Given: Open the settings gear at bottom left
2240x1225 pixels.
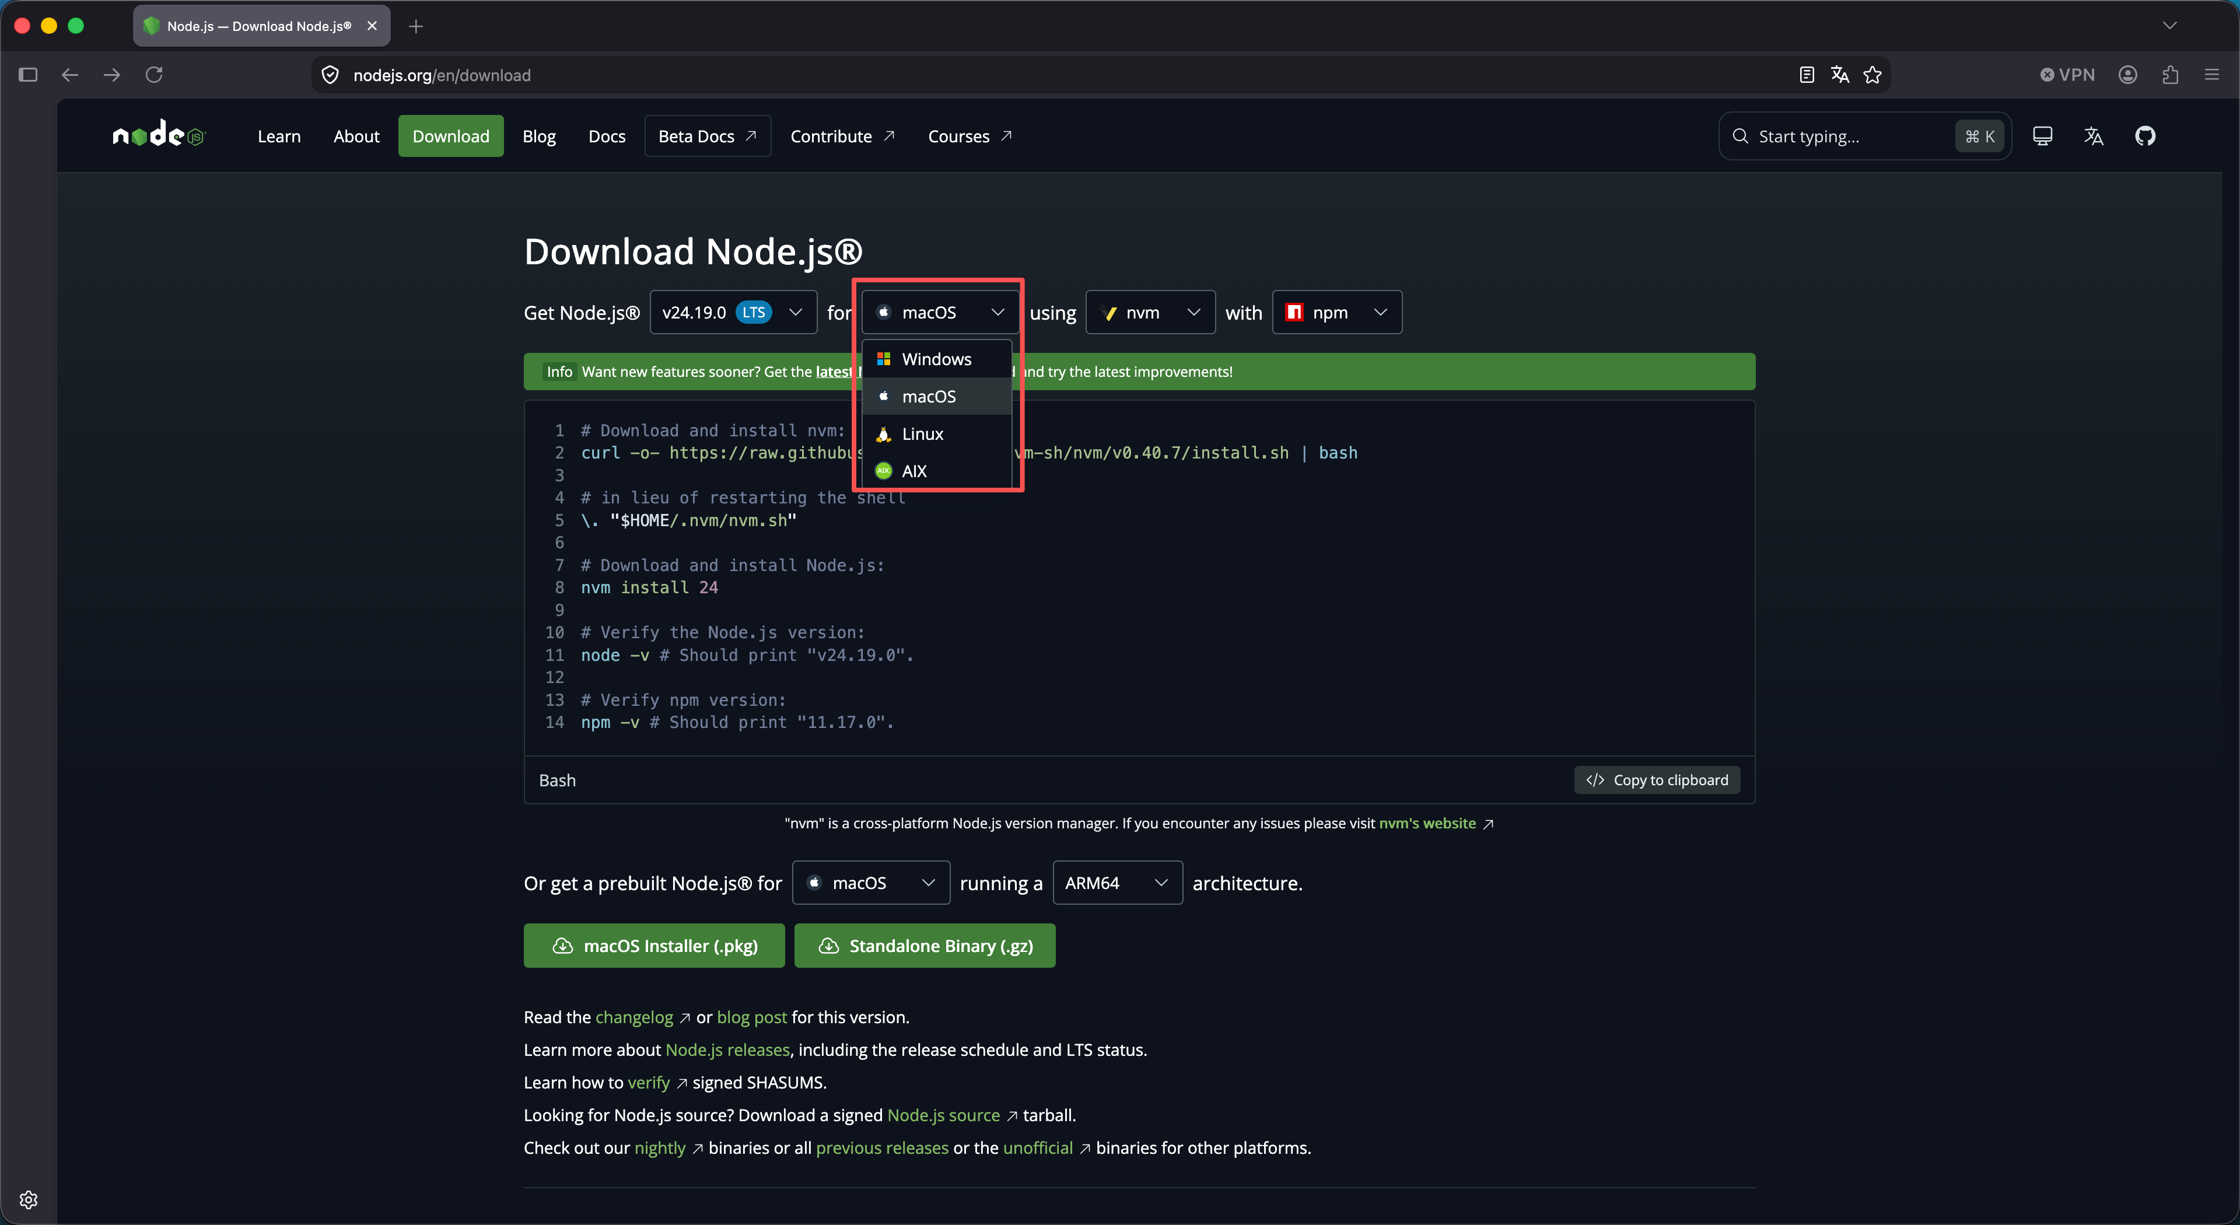Looking at the screenshot, I should click(28, 1200).
